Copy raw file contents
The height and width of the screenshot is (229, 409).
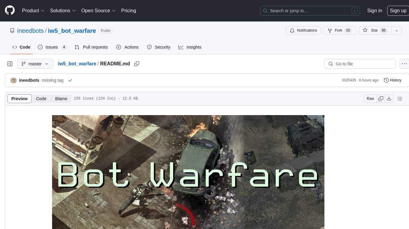click(x=381, y=99)
